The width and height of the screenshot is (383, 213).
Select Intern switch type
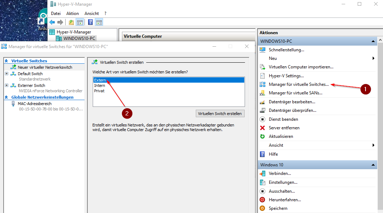click(169, 85)
